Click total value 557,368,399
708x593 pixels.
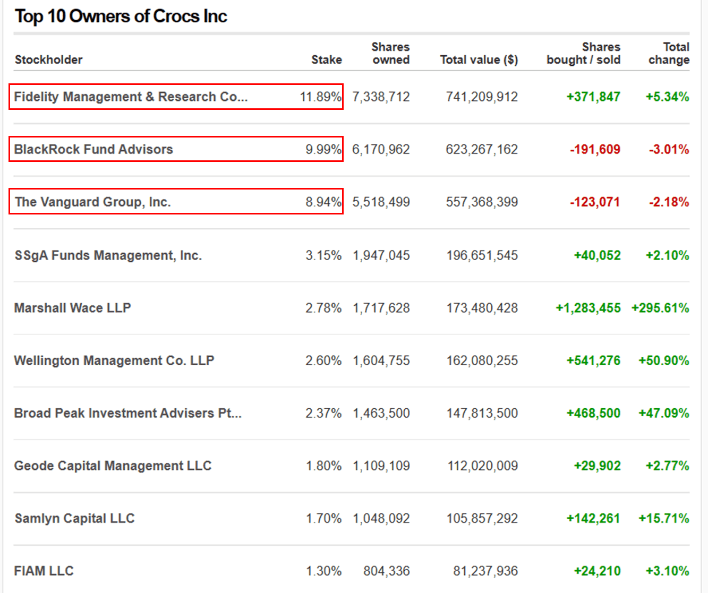click(482, 202)
